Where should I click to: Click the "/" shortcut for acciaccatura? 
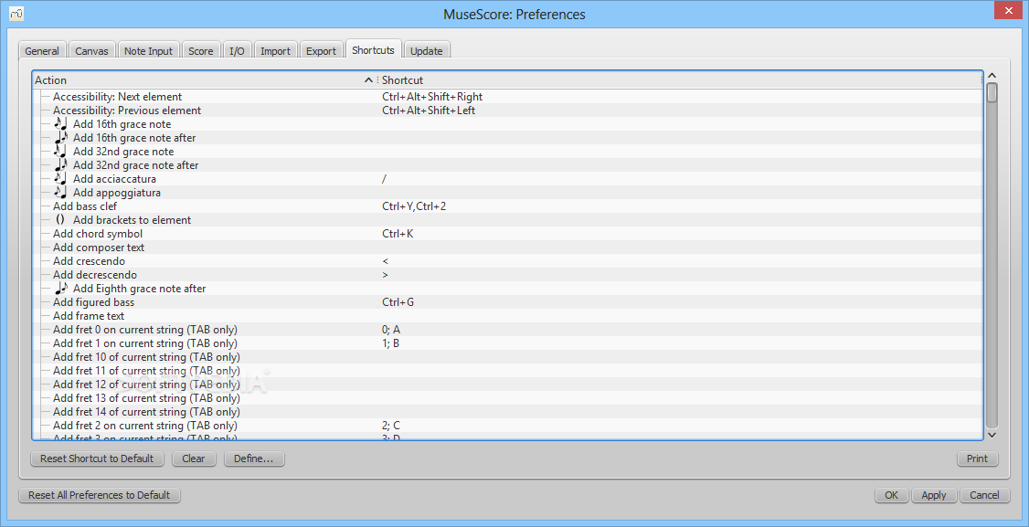(x=385, y=179)
